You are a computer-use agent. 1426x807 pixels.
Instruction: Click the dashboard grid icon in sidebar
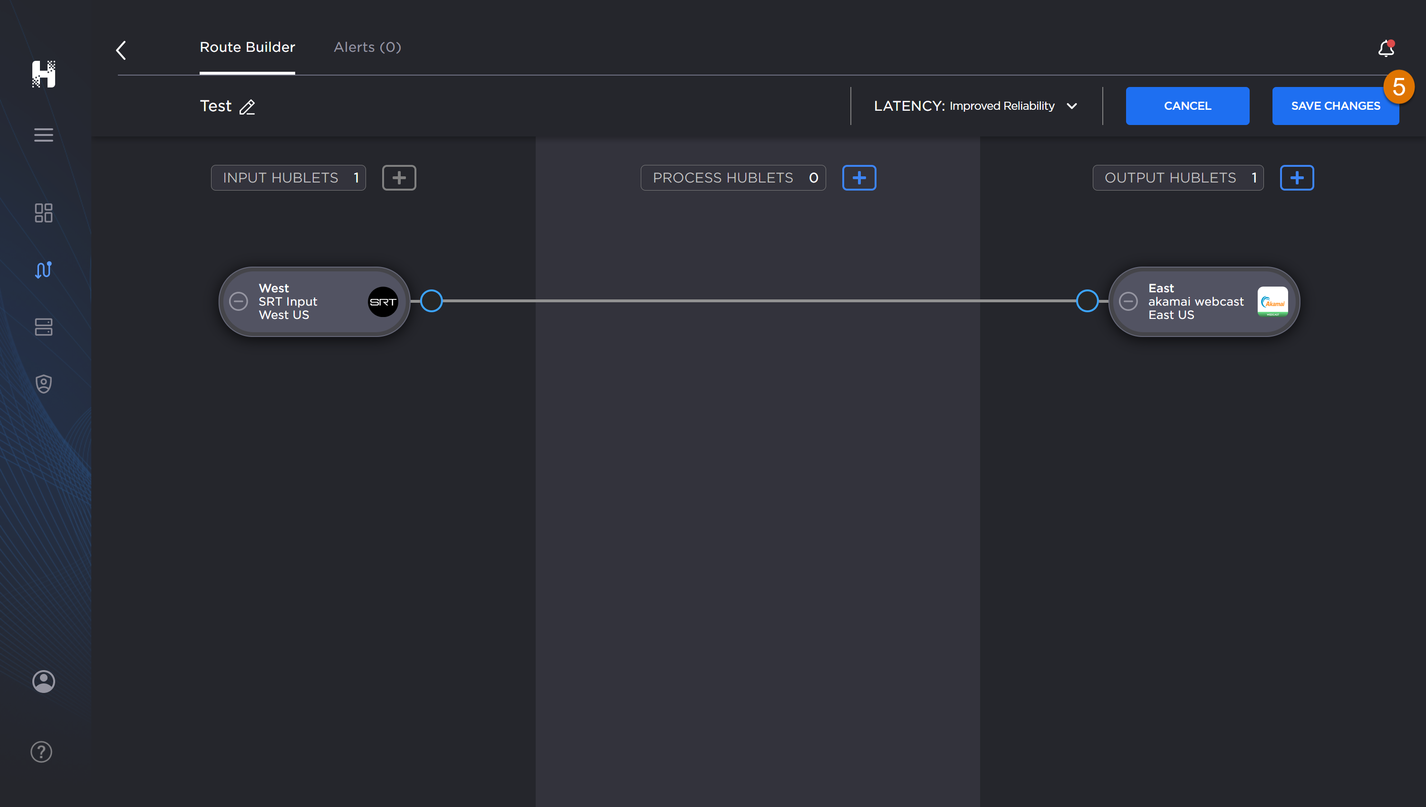[x=42, y=211]
